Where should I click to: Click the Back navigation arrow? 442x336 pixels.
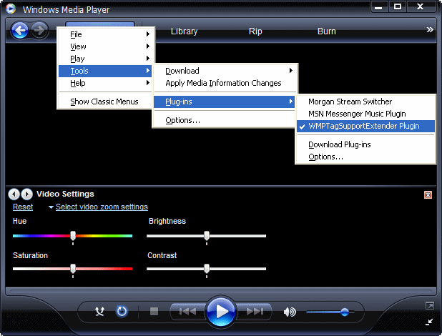[x=20, y=30]
